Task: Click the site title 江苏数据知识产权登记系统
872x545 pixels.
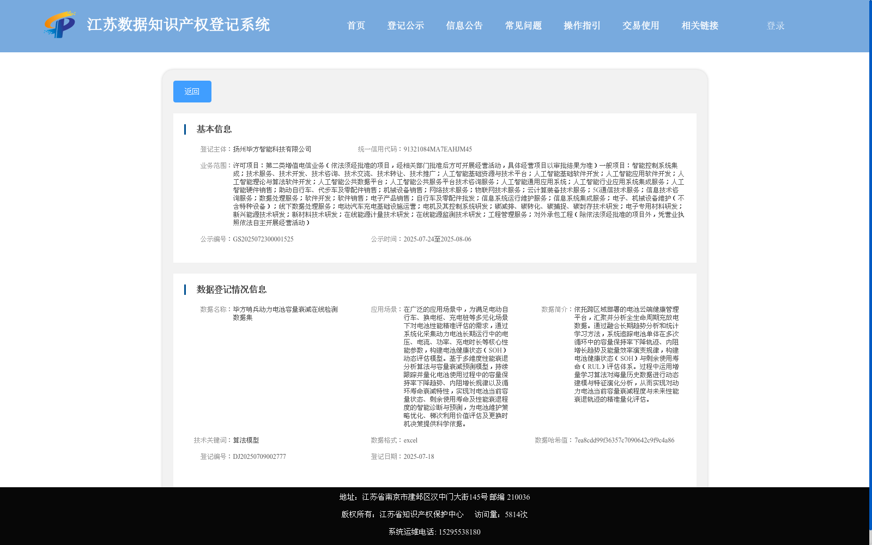Action: [178, 25]
